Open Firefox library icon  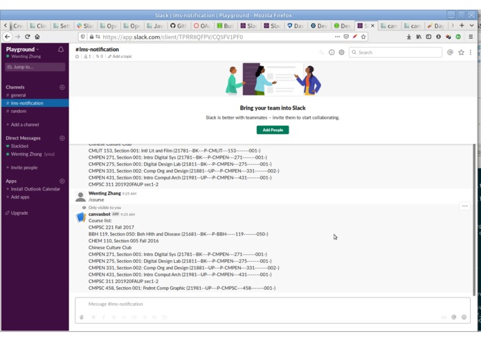click(x=419, y=37)
